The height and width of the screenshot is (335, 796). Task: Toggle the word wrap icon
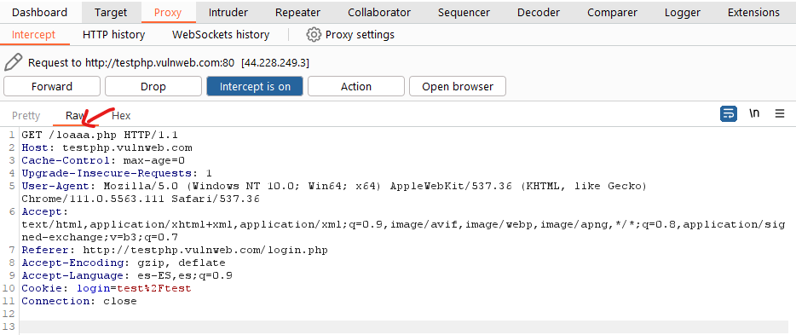click(729, 113)
